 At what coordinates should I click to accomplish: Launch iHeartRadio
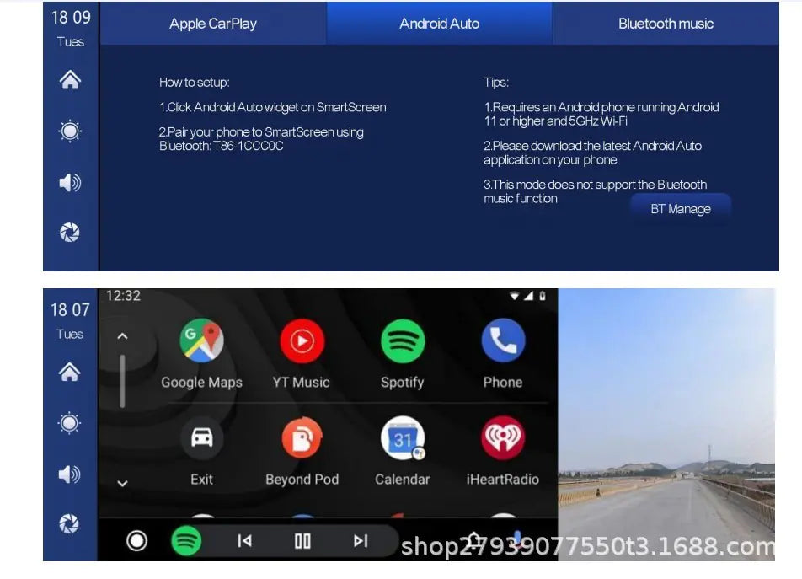503,438
